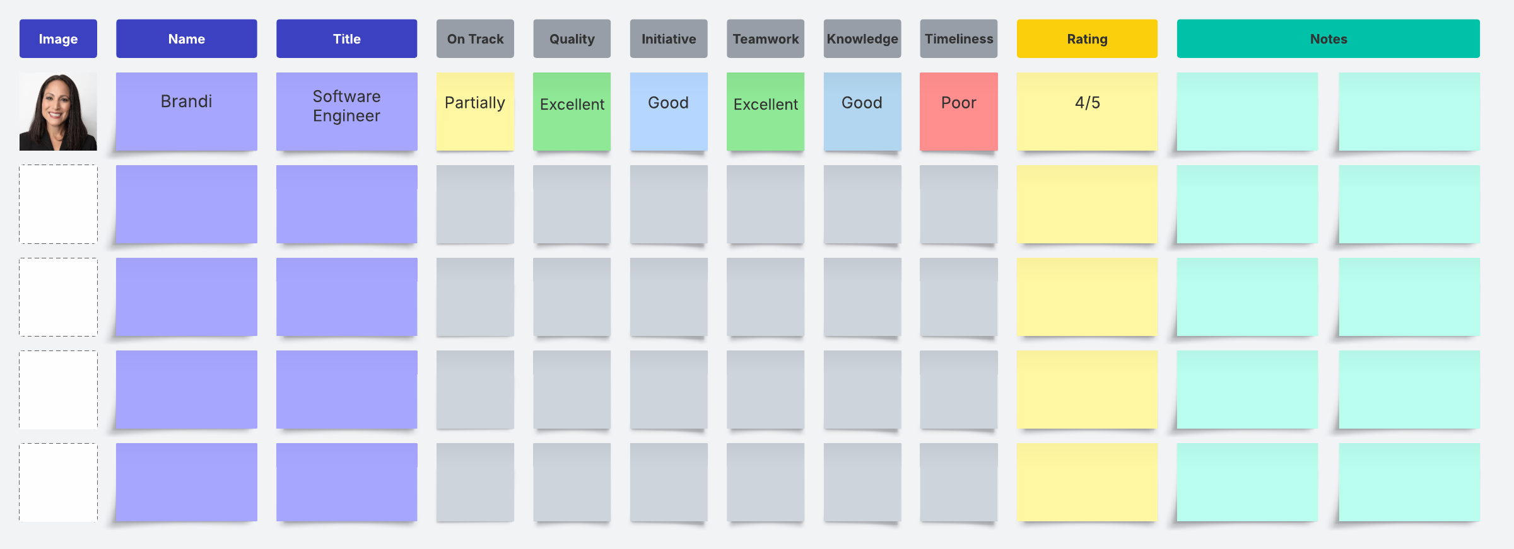The height and width of the screenshot is (549, 1514).
Task: Select the Teamwork column header
Action: point(765,39)
